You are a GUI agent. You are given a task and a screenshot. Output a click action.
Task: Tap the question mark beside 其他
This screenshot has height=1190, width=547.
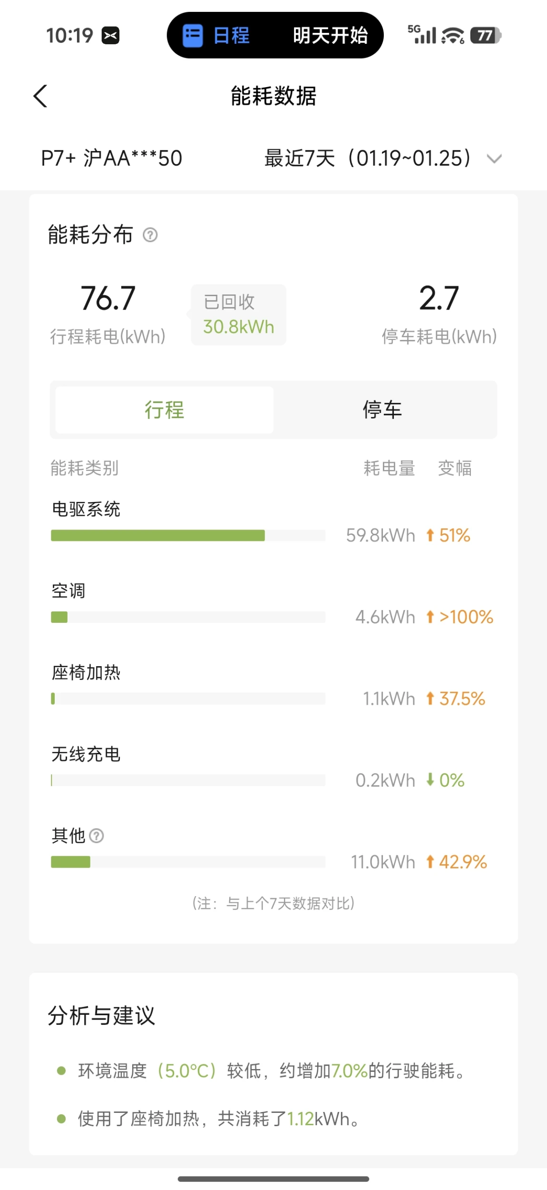pyautogui.click(x=97, y=835)
